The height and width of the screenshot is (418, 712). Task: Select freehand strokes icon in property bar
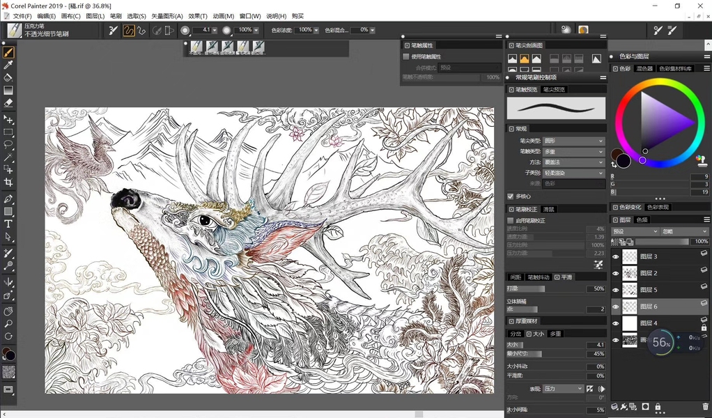pos(129,31)
